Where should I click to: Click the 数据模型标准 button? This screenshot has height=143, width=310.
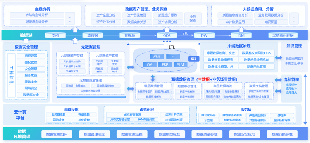point(169,135)
